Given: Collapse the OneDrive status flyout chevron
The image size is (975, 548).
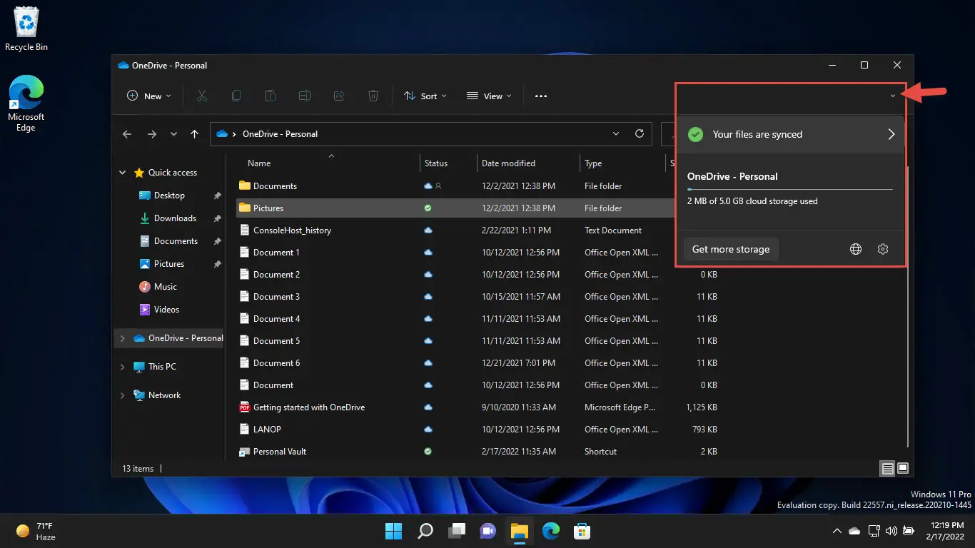Looking at the screenshot, I should (892, 96).
